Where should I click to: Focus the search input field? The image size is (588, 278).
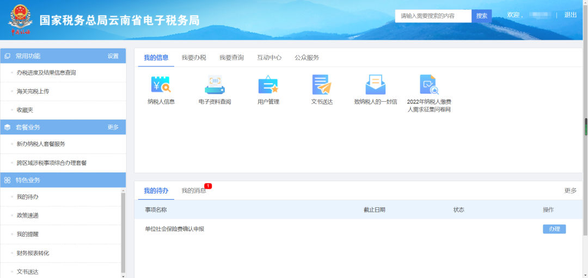(x=433, y=16)
